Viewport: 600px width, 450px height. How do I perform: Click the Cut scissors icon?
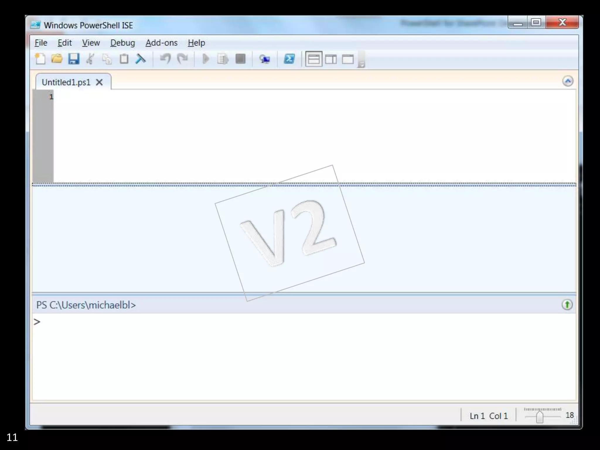[x=90, y=59]
